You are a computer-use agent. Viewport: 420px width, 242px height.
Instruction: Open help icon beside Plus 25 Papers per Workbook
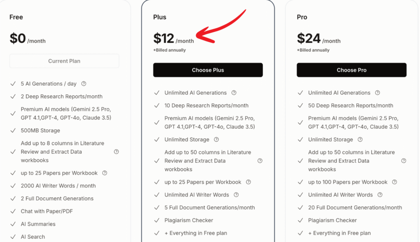coord(248,182)
